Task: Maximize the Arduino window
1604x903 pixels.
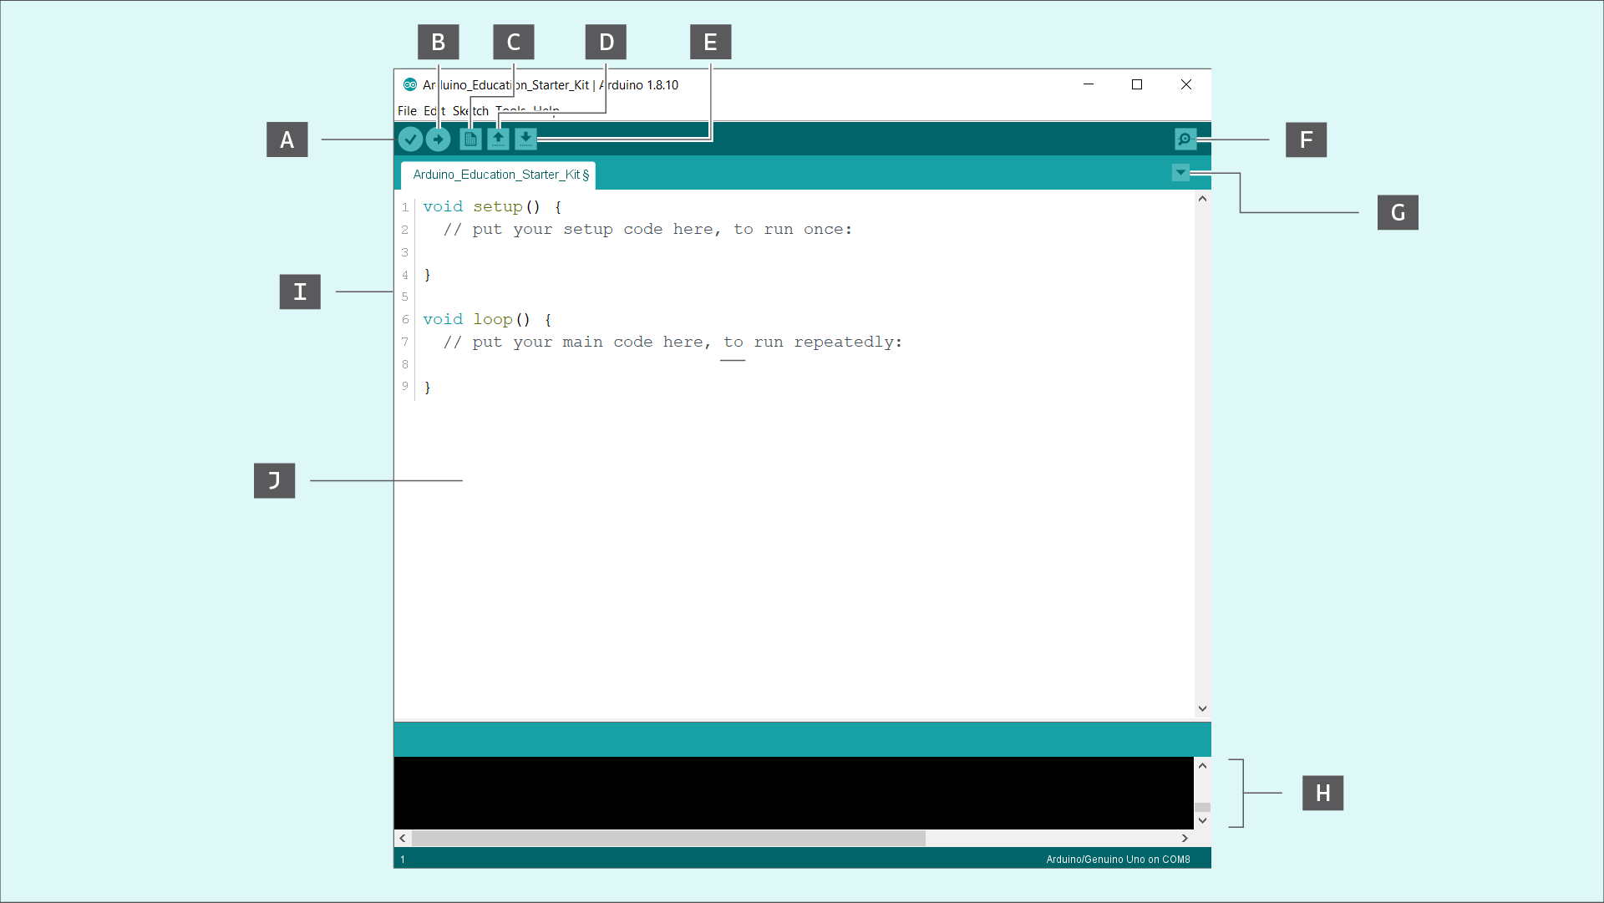Action: 1137,85
